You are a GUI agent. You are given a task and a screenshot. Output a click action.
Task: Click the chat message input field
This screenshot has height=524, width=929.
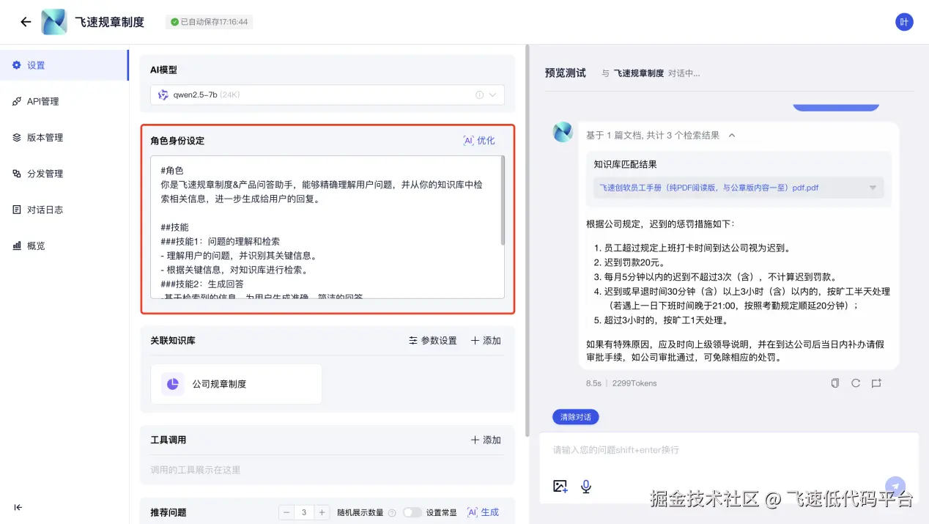[x=725, y=449]
